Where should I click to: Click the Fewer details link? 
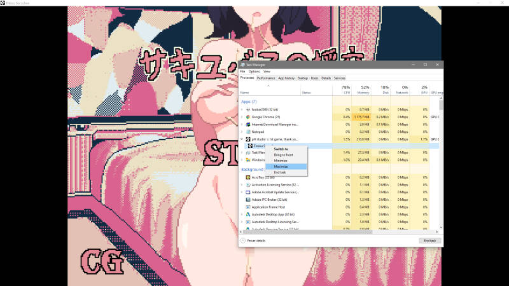point(256,241)
